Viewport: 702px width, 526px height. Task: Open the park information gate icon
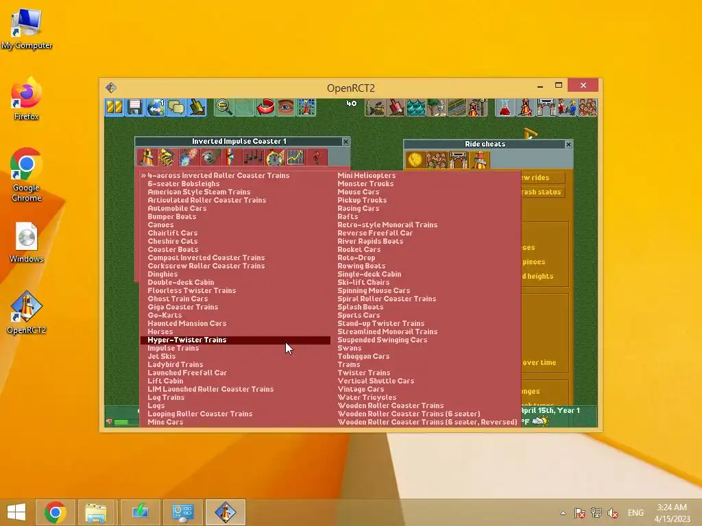(546, 108)
